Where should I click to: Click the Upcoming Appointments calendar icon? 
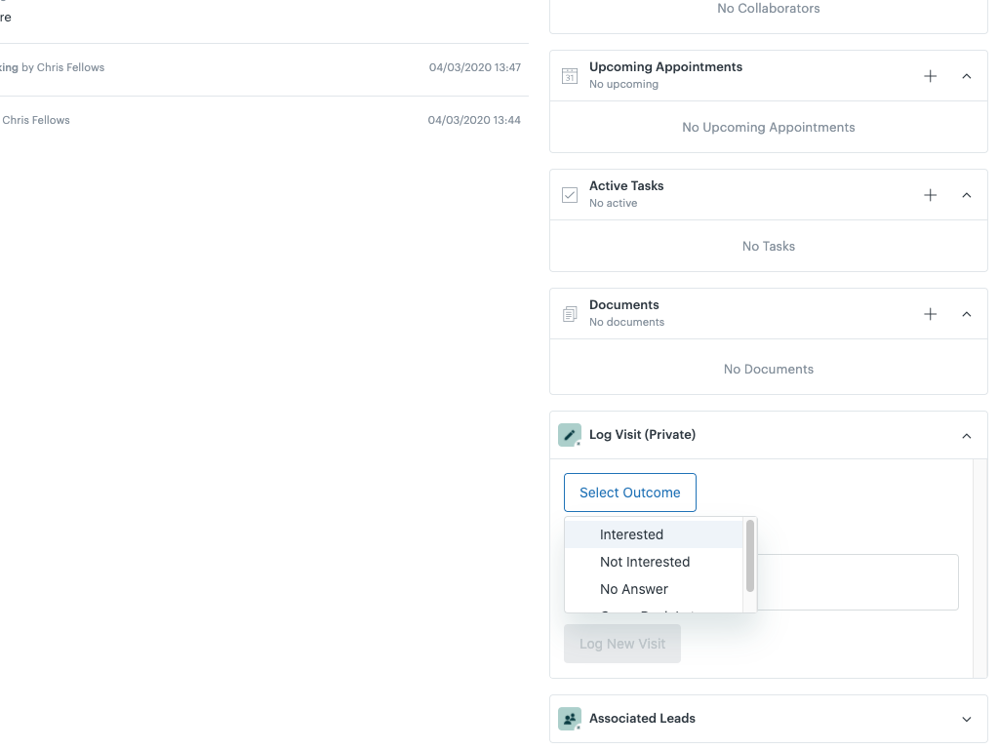coord(570,75)
